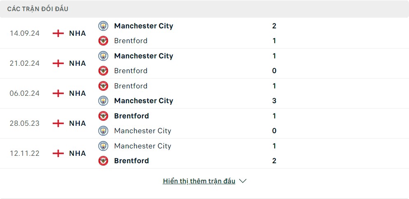Screen dimensions: 409x199
Task: Click 'CÁC TRẬN ĐỐI ĐẦU' section header
Action: 38,9
